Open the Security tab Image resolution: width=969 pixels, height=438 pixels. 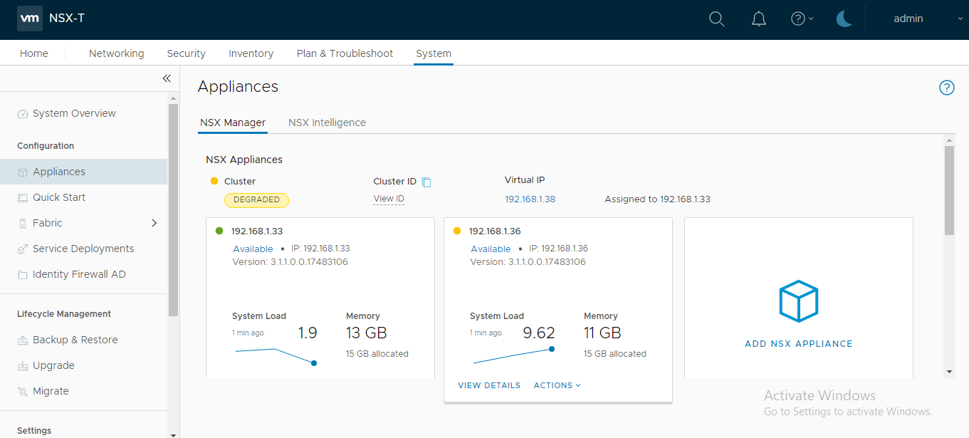(186, 53)
